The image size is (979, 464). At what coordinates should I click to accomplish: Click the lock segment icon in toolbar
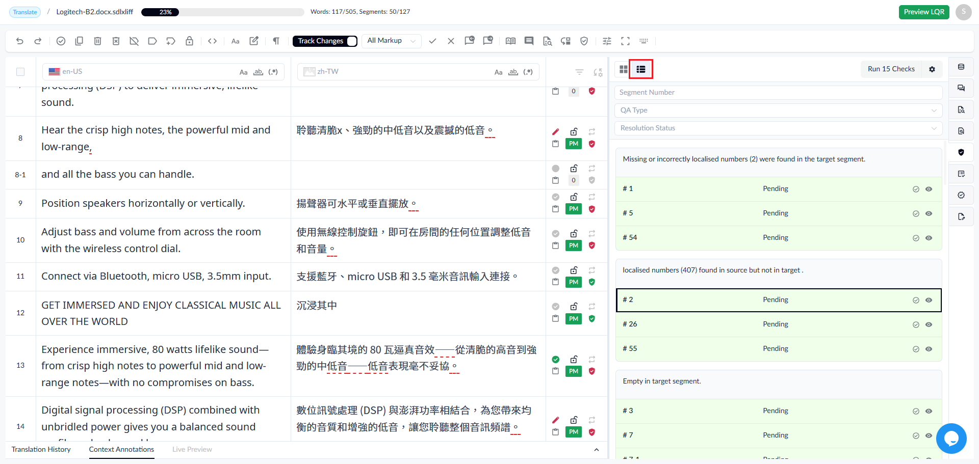189,41
